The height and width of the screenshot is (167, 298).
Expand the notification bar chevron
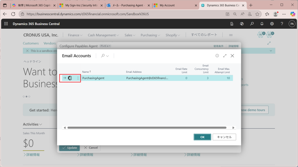click(271, 51)
